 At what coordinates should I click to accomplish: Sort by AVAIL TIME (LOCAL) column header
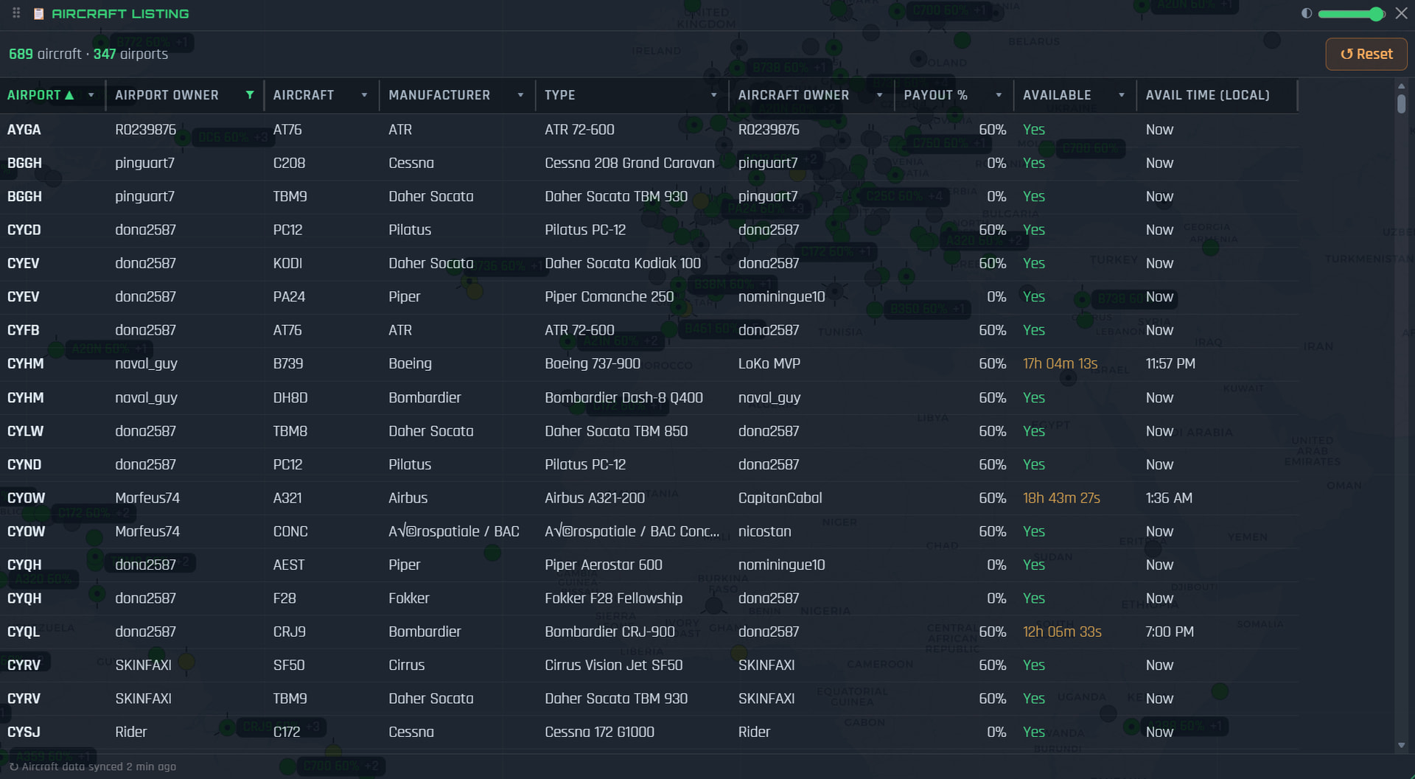[1208, 95]
